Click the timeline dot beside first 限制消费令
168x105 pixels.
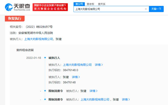click(x=45, y=91)
